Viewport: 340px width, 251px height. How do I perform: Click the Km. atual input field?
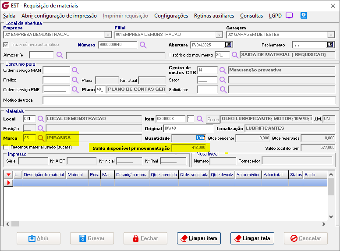pos(152,80)
